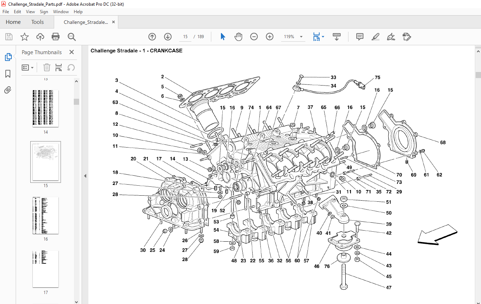Select the page 17 thumbnail
The height and width of the screenshot is (304, 481).
point(46,269)
